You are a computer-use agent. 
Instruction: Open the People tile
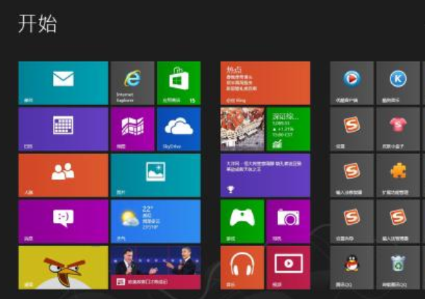point(63,175)
